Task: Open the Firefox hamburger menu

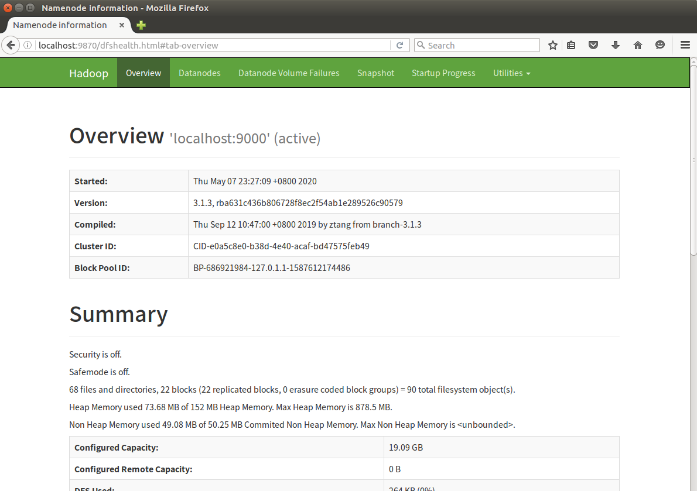Action: (685, 44)
